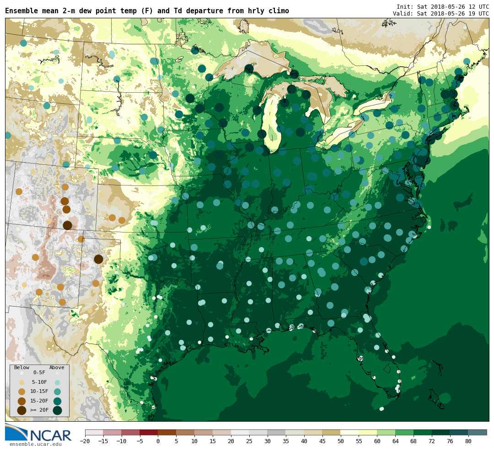The image size is (494, 450).
Task: Click color bar segment between 15 and 20
Action: click(x=222, y=432)
